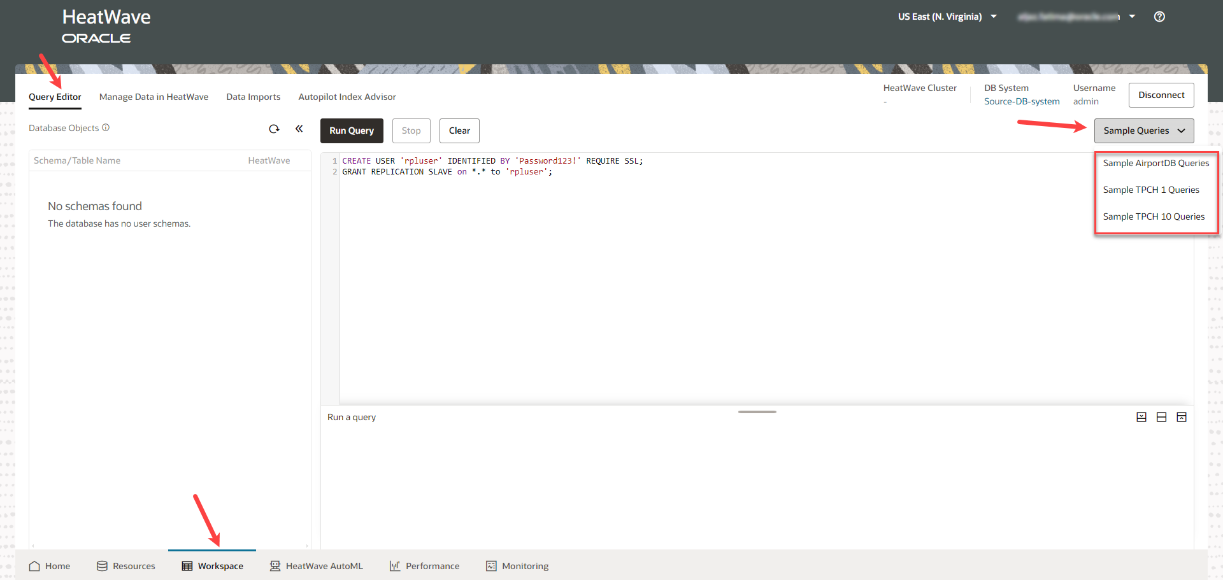
Task: Open the Performance section icon
Action: pos(394,565)
